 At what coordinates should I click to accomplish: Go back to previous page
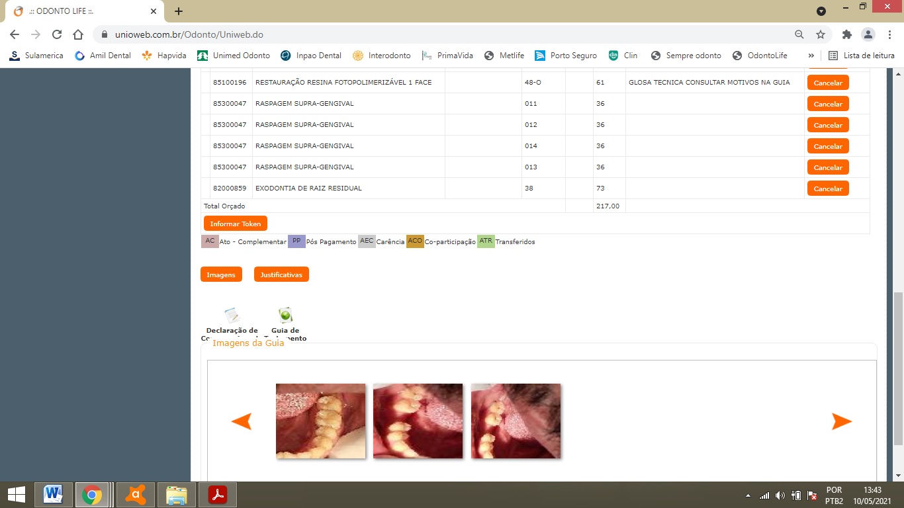tap(15, 34)
